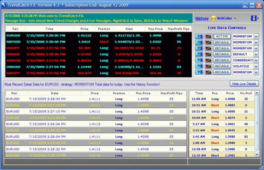Click the TrendCatch FX title bar app icon
The image size is (264, 170).
click(4, 5)
